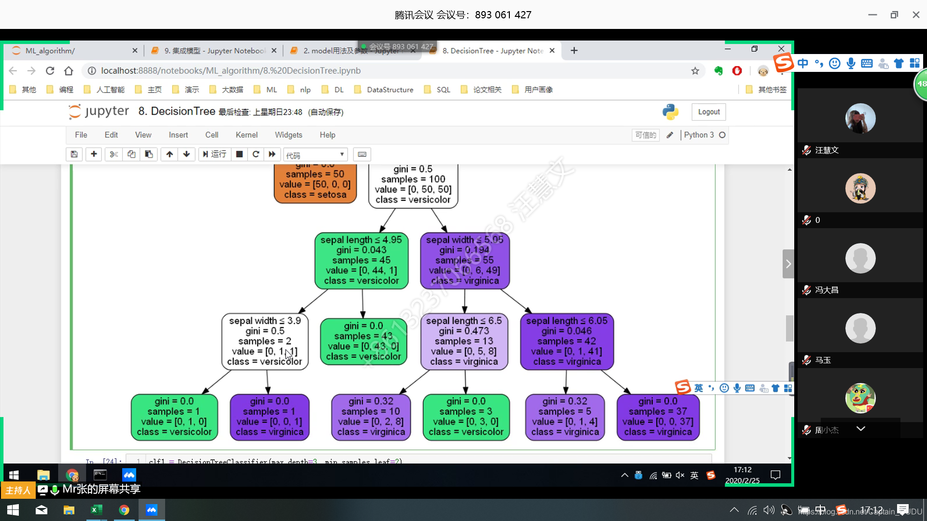Collapse participant panel with side arrow
This screenshot has width=927, height=521.
[788, 264]
